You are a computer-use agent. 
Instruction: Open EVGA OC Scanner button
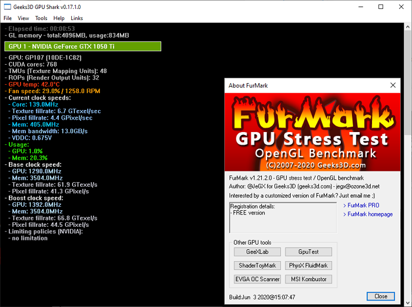tap(257, 279)
